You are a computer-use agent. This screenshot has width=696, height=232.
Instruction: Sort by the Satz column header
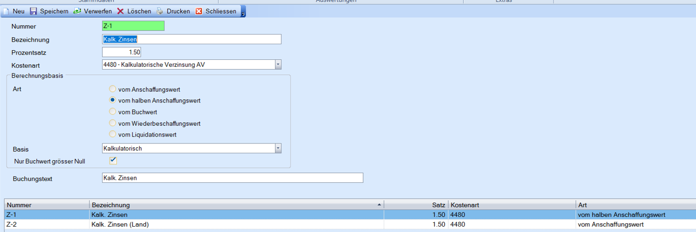click(416, 205)
